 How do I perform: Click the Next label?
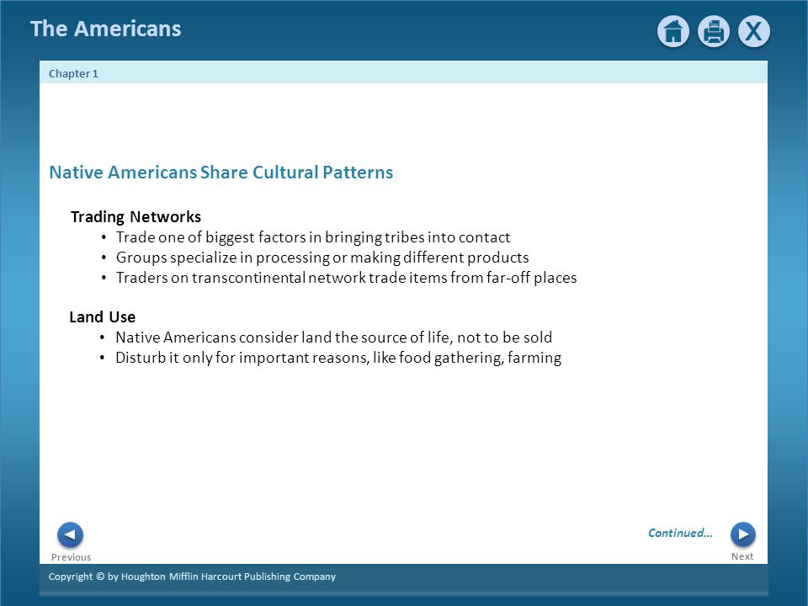[742, 556]
